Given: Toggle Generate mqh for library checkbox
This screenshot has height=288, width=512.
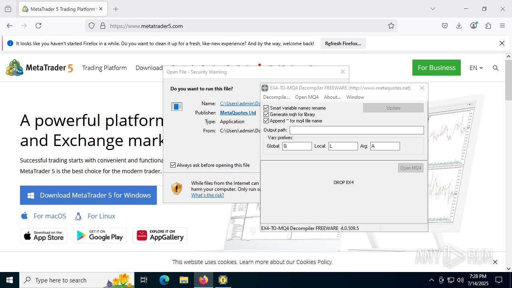Looking at the screenshot, I should [266, 114].
